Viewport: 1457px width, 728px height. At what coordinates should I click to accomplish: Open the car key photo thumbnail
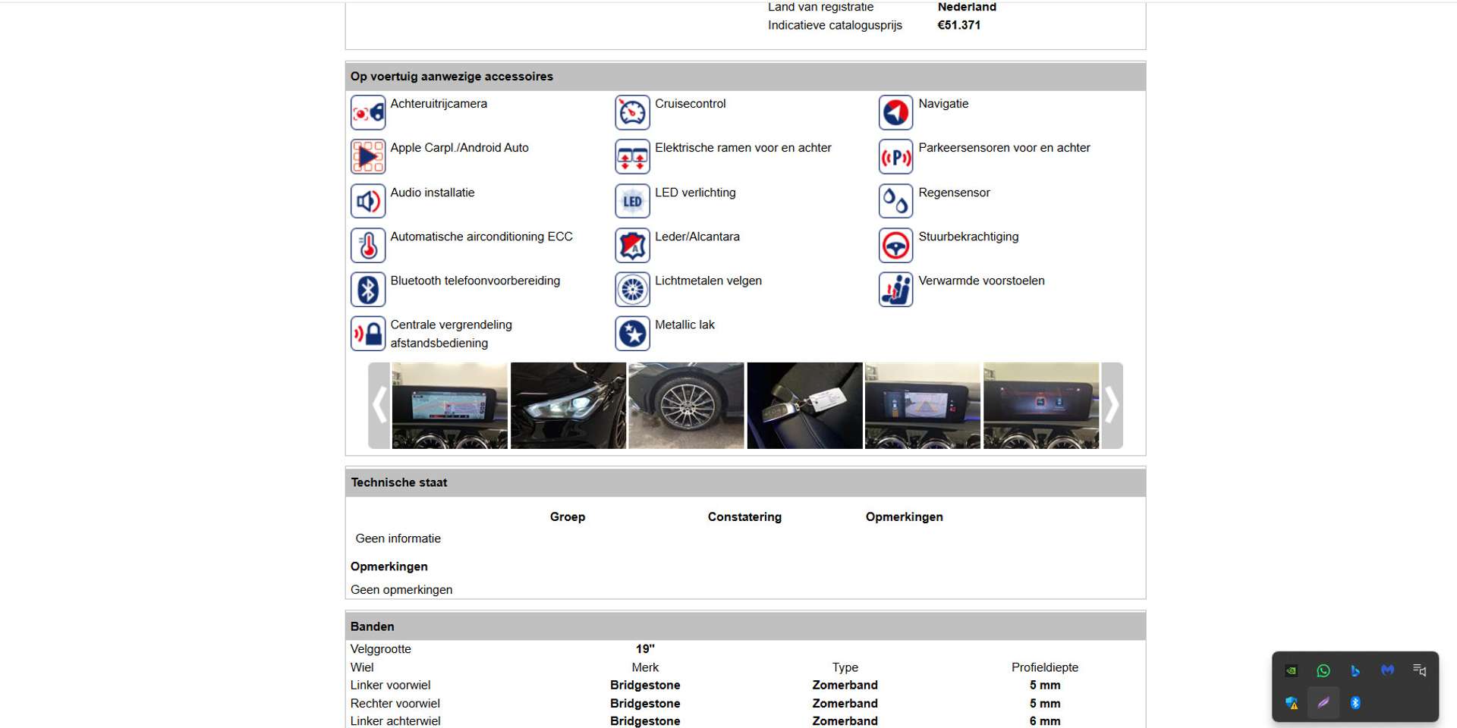(804, 406)
